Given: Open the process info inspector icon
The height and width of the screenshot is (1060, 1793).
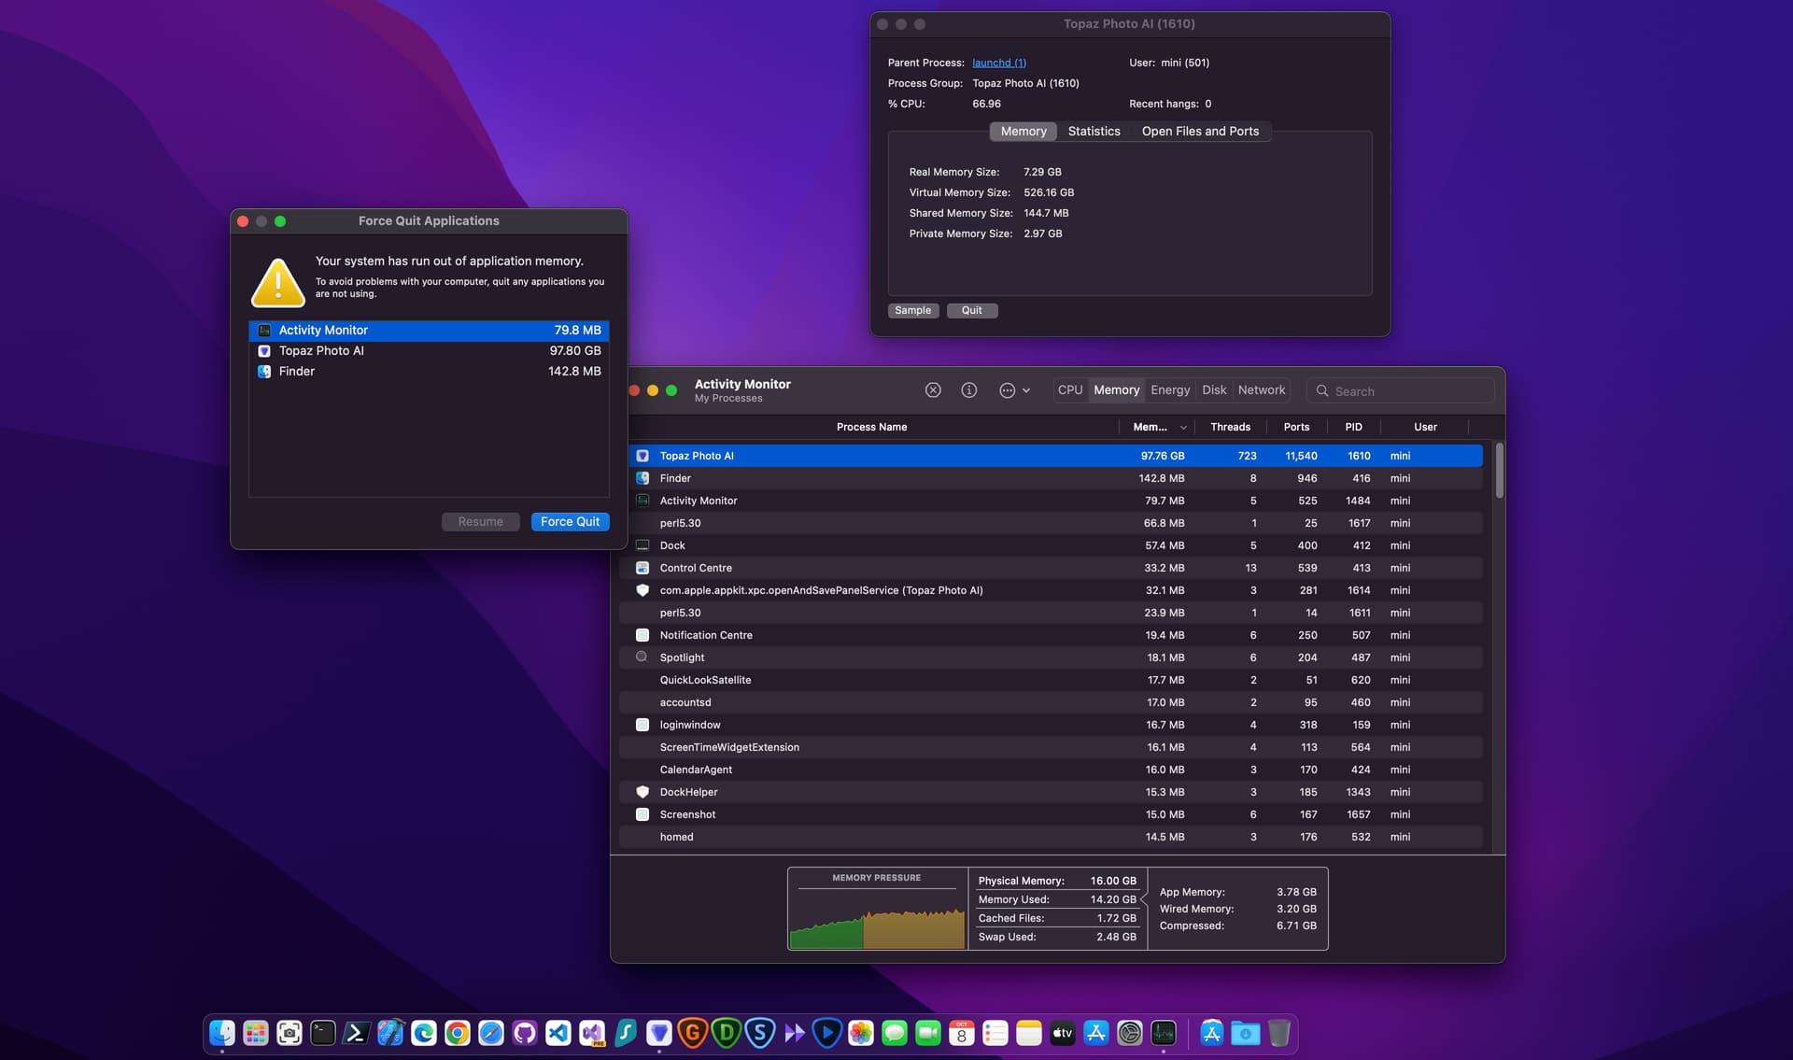Looking at the screenshot, I should (968, 390).
